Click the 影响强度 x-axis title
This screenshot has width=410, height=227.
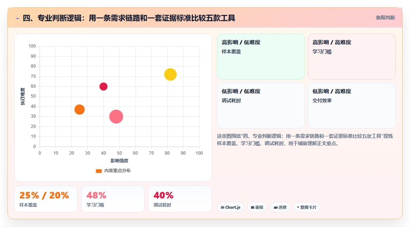click(x=119, y=160)
